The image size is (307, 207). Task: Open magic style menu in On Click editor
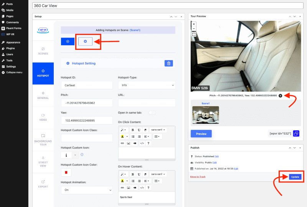pyautogui.click(x=124, y=130)
